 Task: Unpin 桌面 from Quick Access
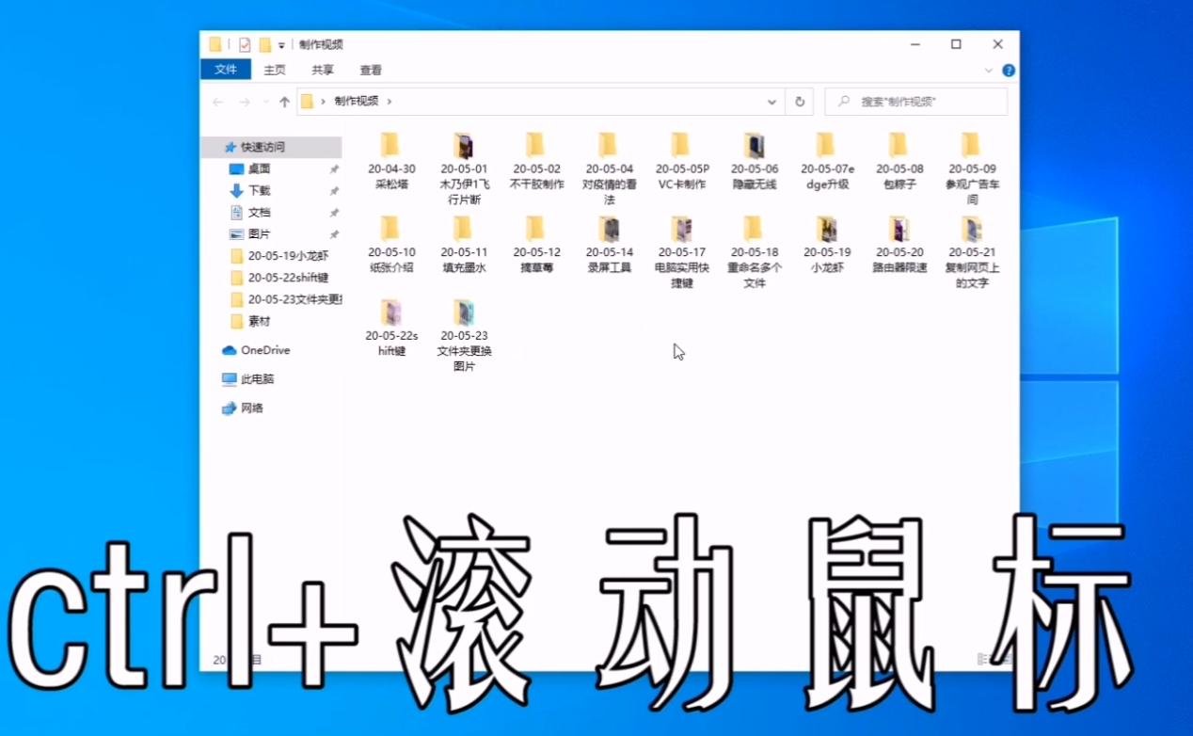[x=334, y=168]
